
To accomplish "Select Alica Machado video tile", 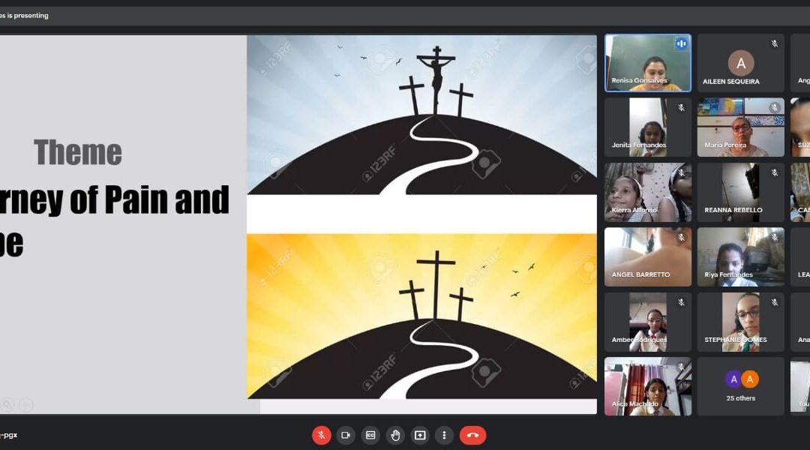I will coord(648,386).
